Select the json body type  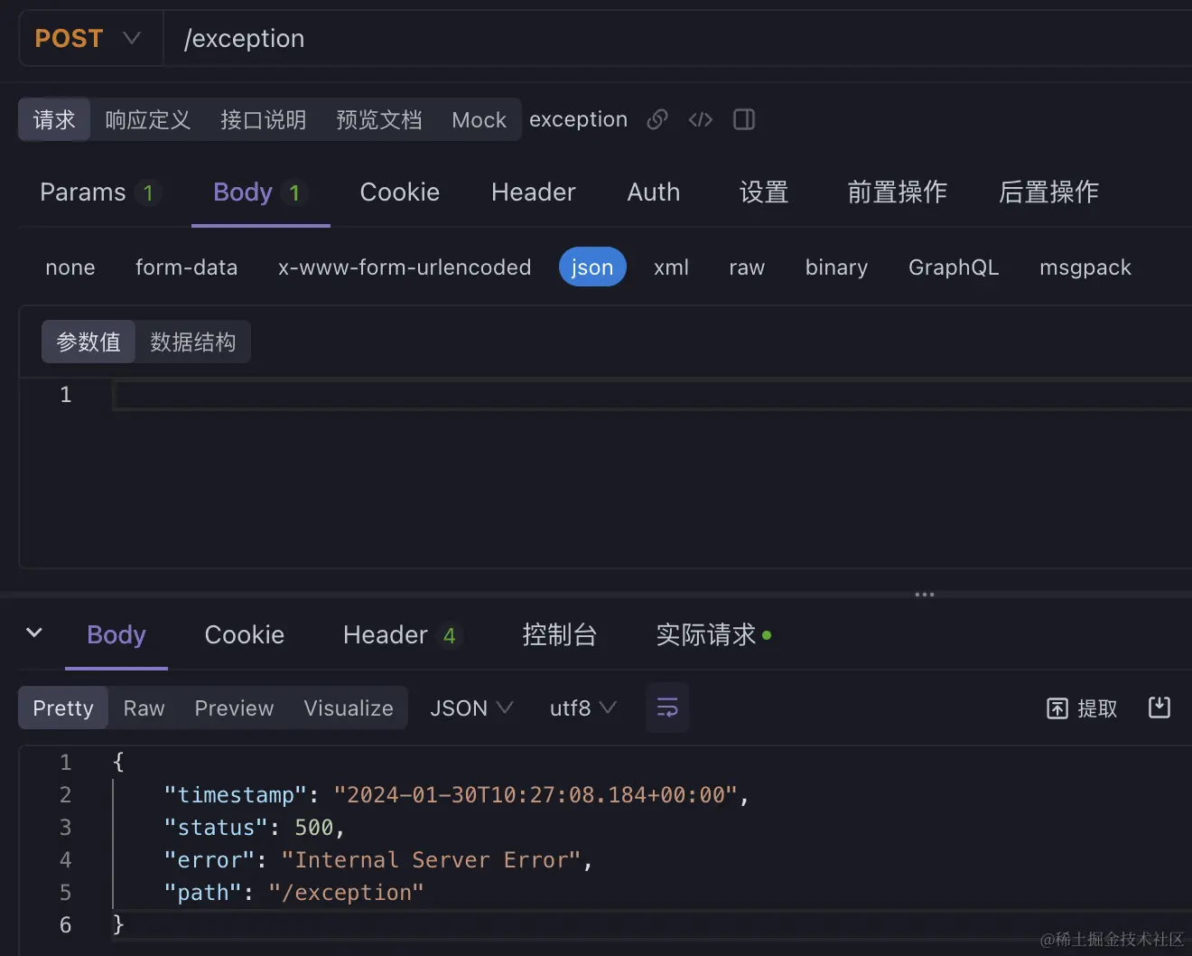(592, 267)
